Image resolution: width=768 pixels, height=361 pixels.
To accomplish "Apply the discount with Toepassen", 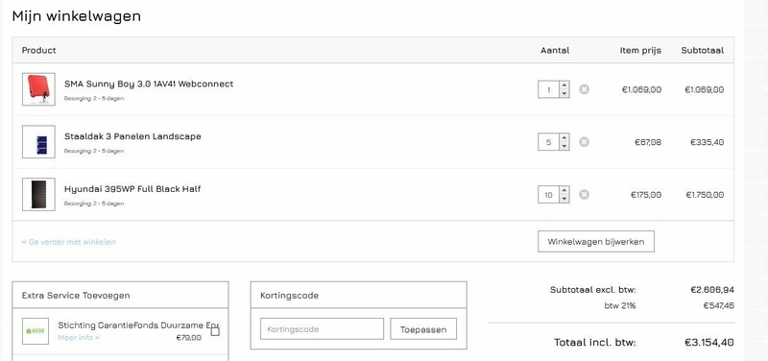I will [x=423, y=329].
